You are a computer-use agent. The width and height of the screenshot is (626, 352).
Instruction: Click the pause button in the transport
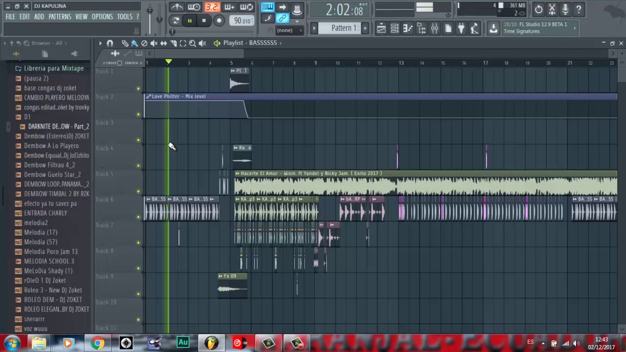[189, 21]
